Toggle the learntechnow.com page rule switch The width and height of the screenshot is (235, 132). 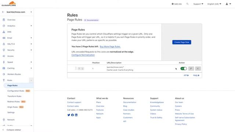pyautogui.click(x=184, y=69)
